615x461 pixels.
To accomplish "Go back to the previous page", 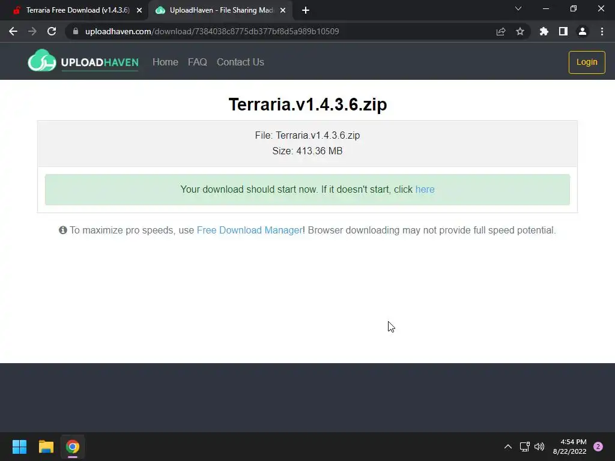I will tap(13, 31).
